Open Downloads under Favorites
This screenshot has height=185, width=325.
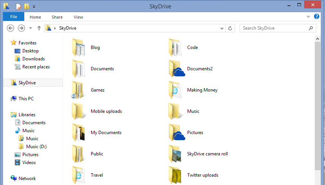(33, 59)
